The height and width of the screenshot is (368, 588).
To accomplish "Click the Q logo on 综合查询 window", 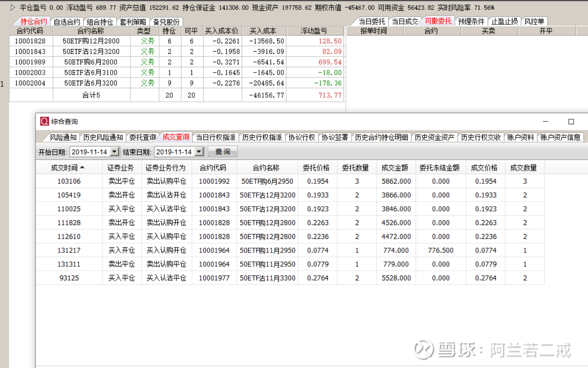I will pyautogui.click(x=44, y=121).
